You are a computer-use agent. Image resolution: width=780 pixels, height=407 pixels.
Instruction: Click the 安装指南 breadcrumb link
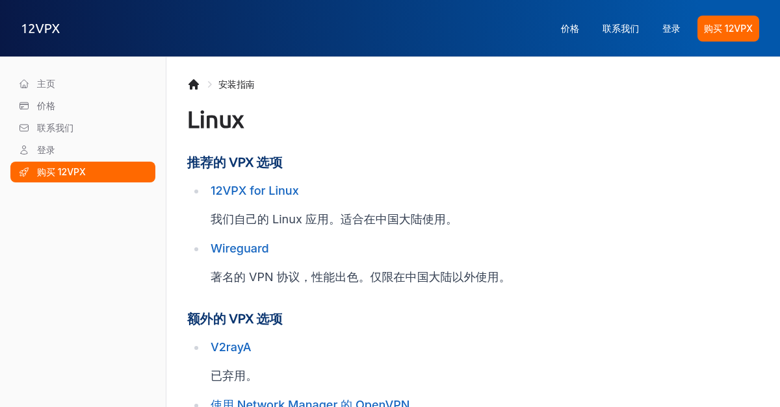237,84
